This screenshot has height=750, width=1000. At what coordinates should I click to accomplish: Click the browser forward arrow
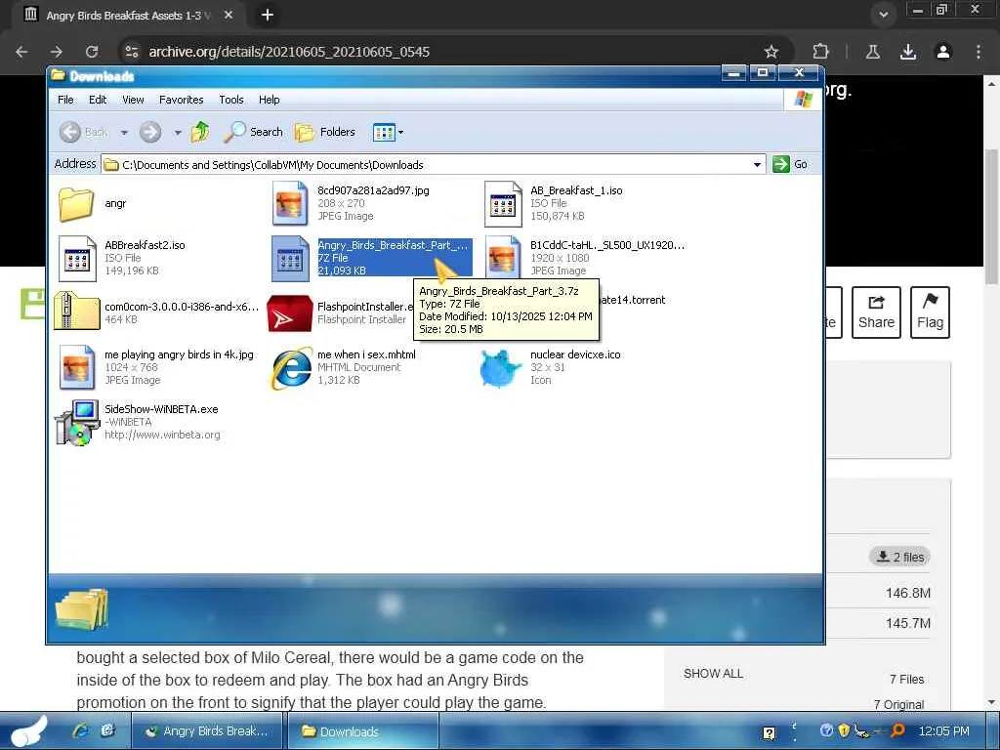coord(57,52)
